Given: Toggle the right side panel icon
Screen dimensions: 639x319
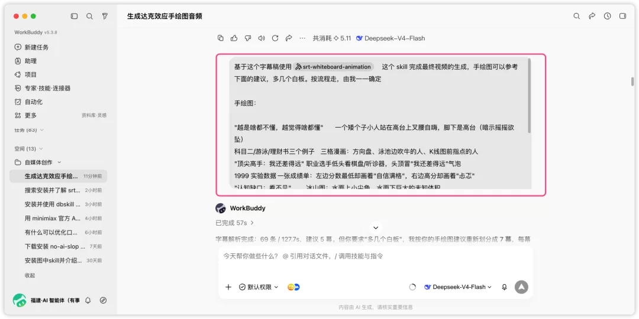Looking at the screenshot, I should 622,17.
